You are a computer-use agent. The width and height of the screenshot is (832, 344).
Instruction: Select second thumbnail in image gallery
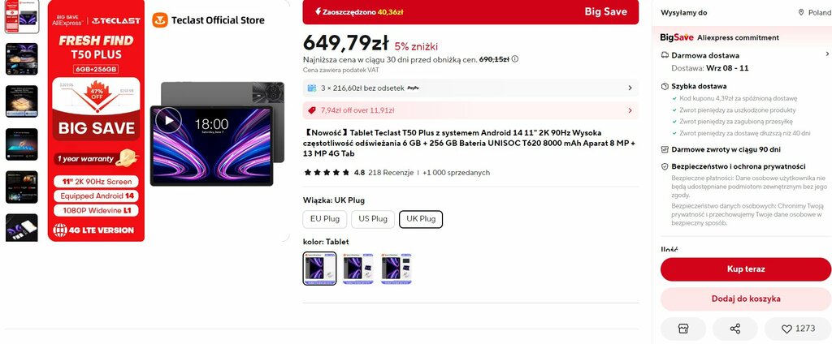click(21, 59)
